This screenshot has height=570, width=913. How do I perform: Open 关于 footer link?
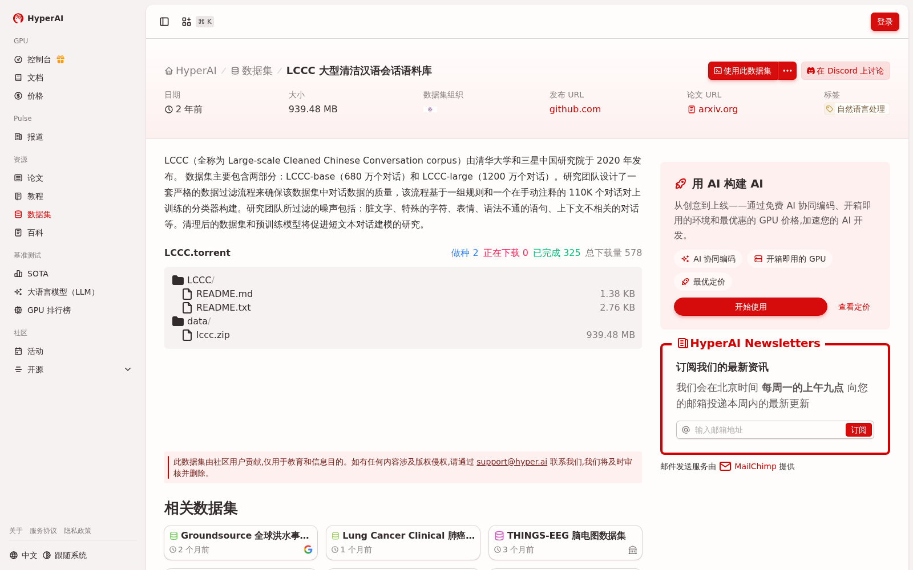[x=16, y=531]
